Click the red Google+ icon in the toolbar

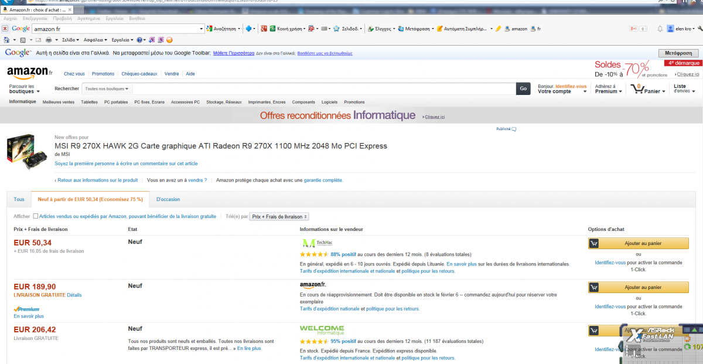pyautogui.click(x=264, y=28)
